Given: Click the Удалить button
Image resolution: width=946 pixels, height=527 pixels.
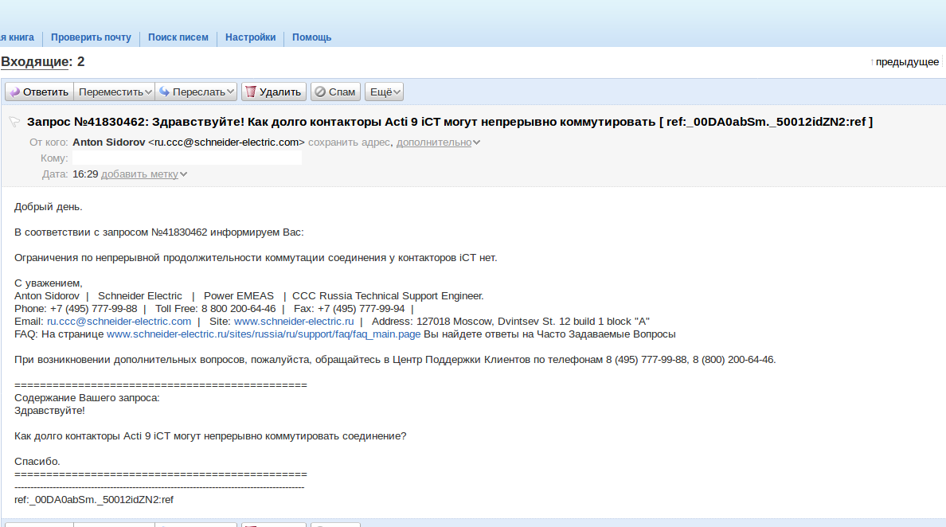Looking at the screenshot, I should point(274,92).
